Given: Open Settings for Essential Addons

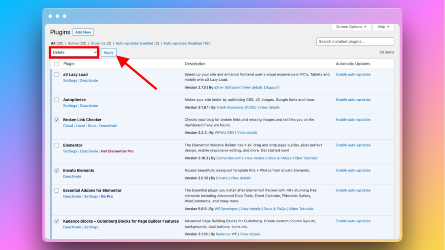Looking at the screenshot, I should [x=91, y=196].
